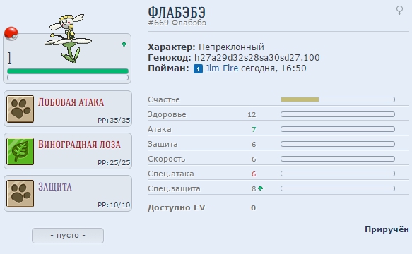412x254 pixels.
Task: Click the Спец.защита EV bar
Action: (338, 188)
